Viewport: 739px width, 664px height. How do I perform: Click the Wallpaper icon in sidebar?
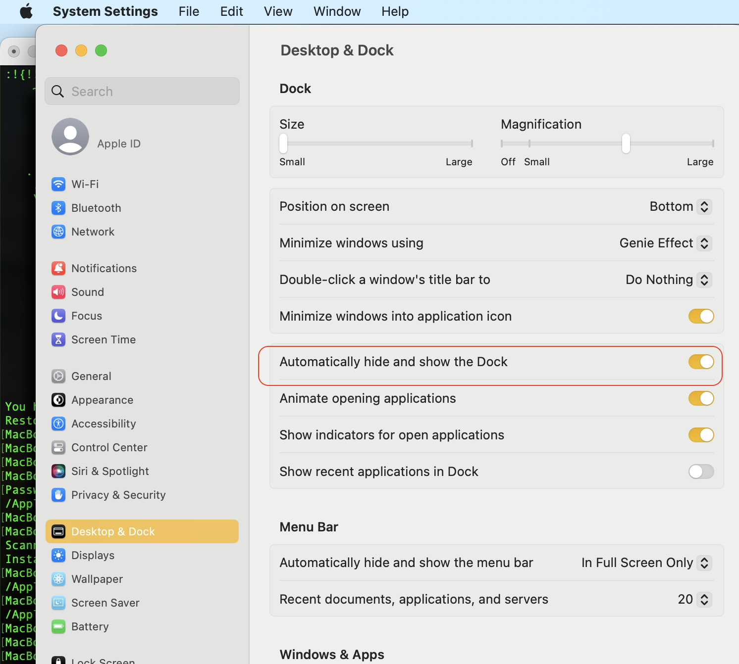tap(58, 579)
